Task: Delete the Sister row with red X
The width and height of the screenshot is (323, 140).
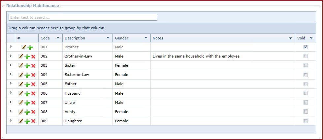Action: tap(33, 66)
